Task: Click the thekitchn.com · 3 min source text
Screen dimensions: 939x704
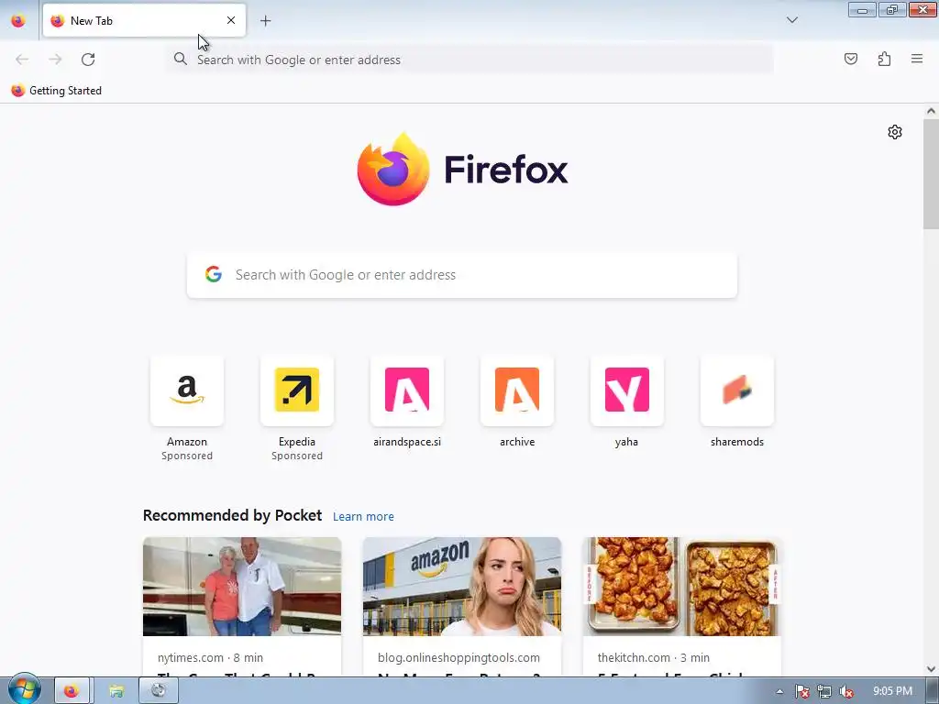Action: (653, 657)
